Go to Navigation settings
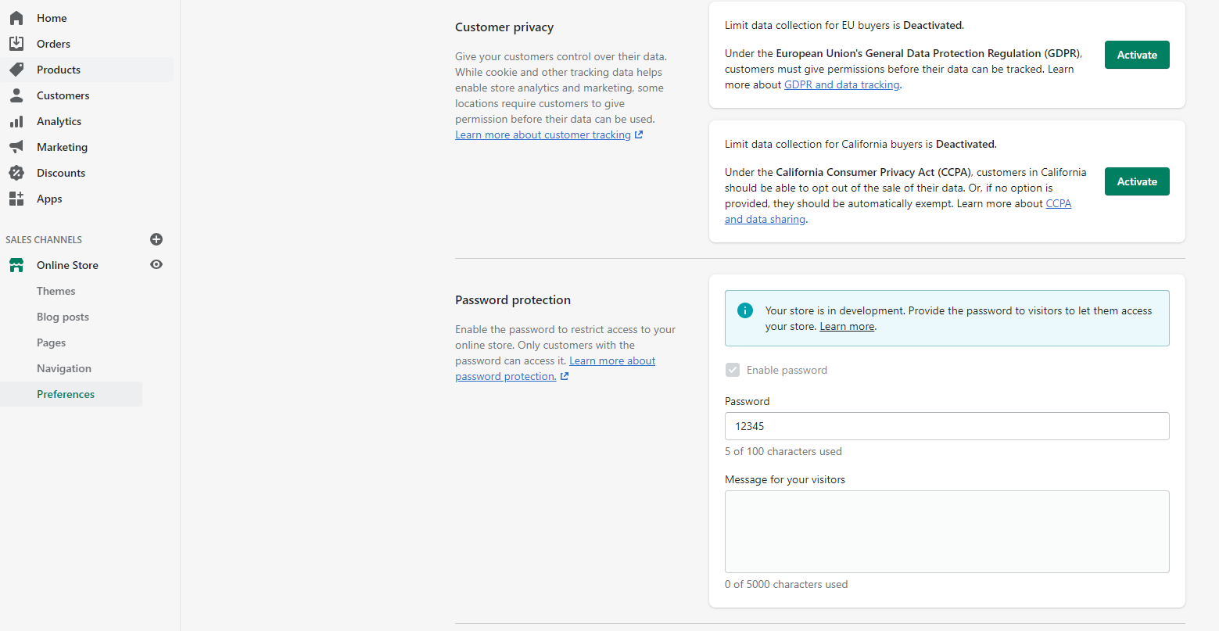Screen dimensions: 1219x631 pyautogui.click(x=63, y=367)
